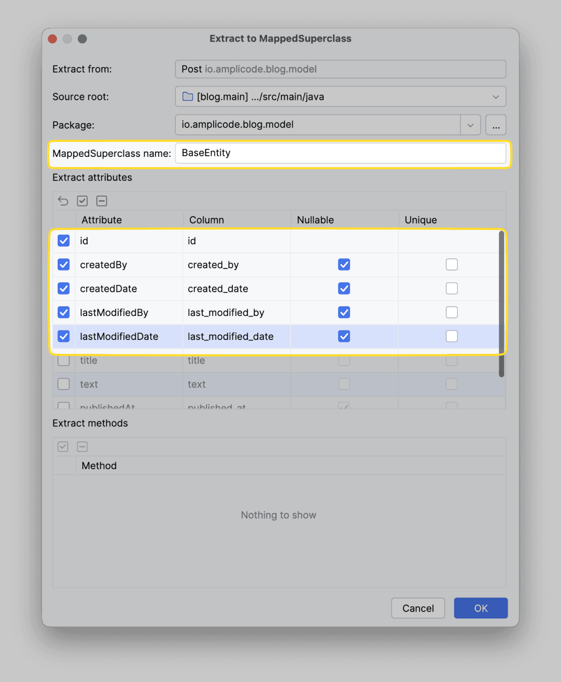Enable Unique for createdDate row
561x682 pixels.
(x=452, y=289)
